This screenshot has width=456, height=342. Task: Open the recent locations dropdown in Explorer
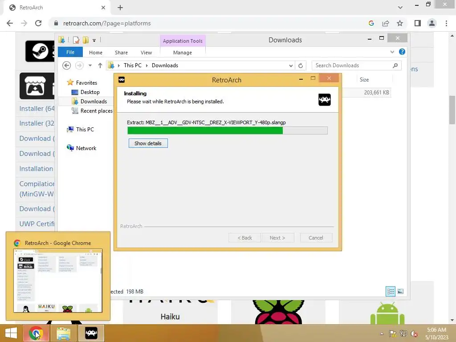tap(90, 65)
